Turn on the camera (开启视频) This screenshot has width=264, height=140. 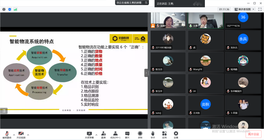coord(21,133)
